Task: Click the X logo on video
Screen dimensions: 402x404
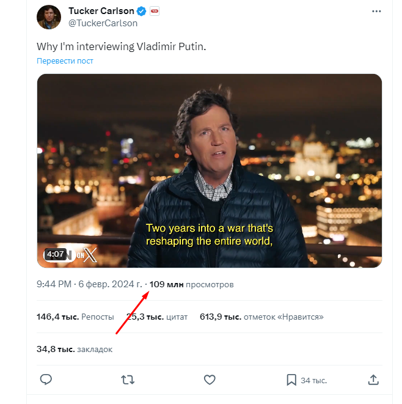Action: pyautogui.click(x=90, y=255)
